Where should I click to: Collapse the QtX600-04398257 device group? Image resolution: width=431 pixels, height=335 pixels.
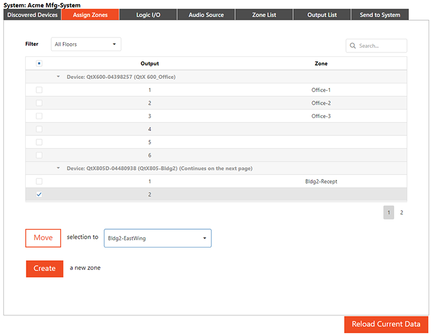(58, 77)
